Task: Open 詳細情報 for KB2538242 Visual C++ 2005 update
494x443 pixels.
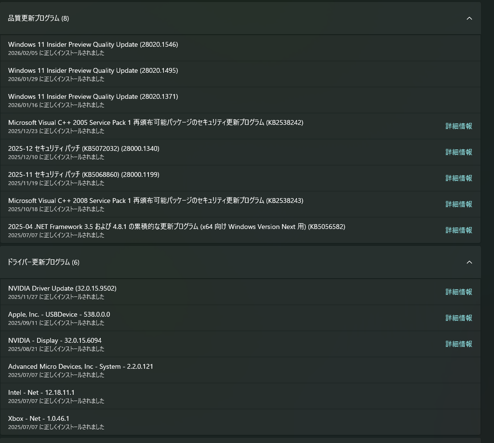Action: pos(459,126)
